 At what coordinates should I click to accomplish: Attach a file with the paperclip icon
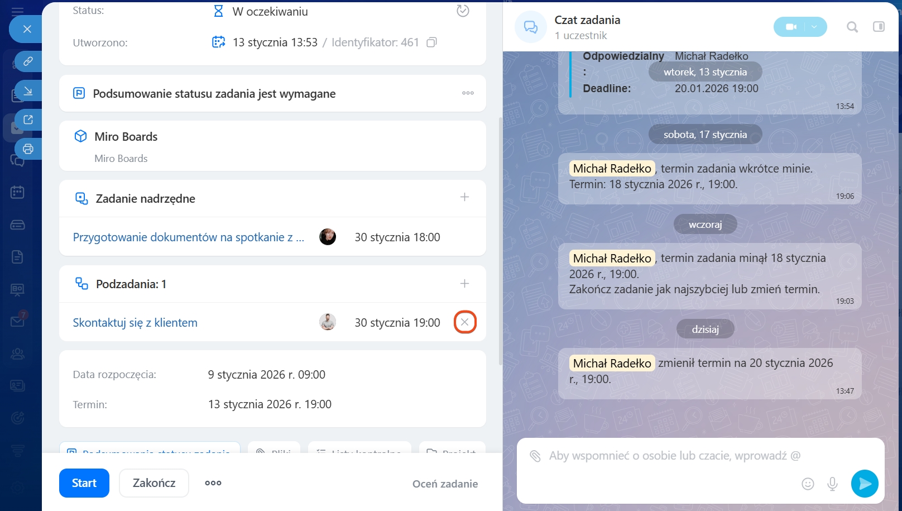535,456
